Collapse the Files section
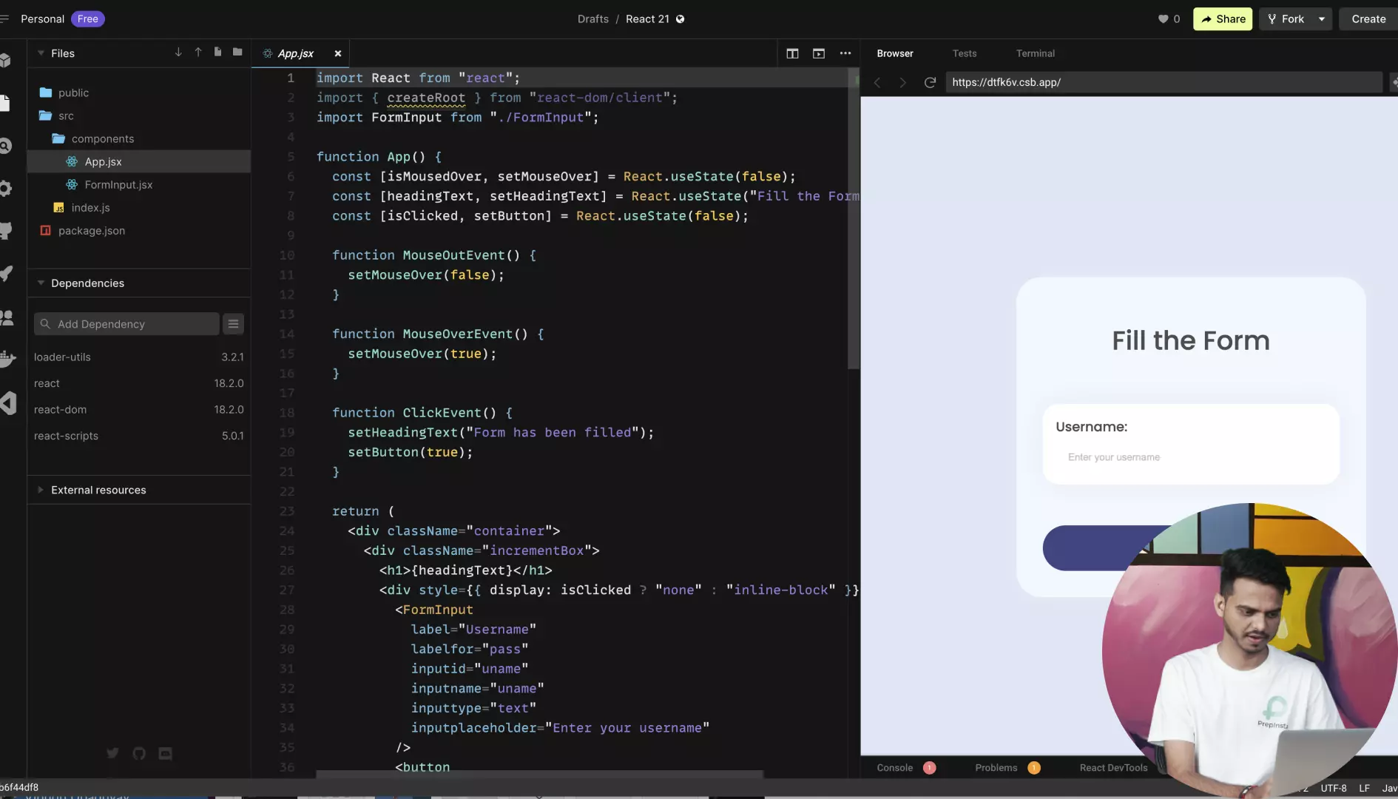Viewport: 1398px width, 799px height. pos(41,53)
